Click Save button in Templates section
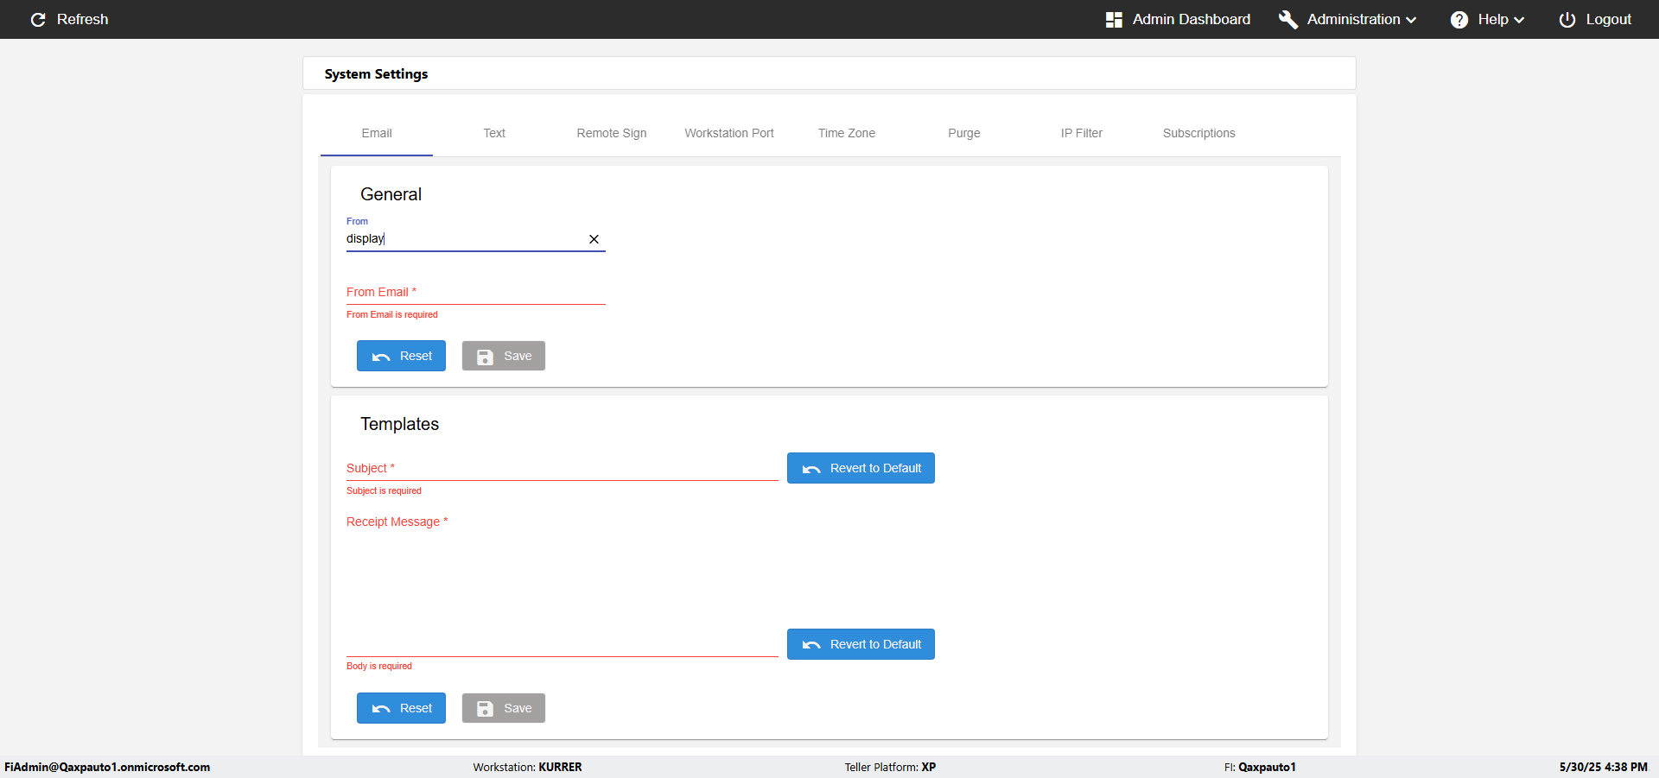The width and height of the screenshot is (1659, 778). coord(504,708)
